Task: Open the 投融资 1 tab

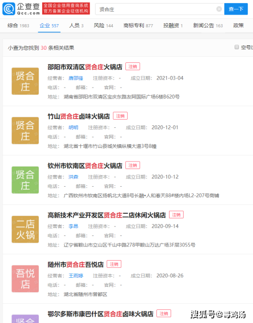Action: 173,26
